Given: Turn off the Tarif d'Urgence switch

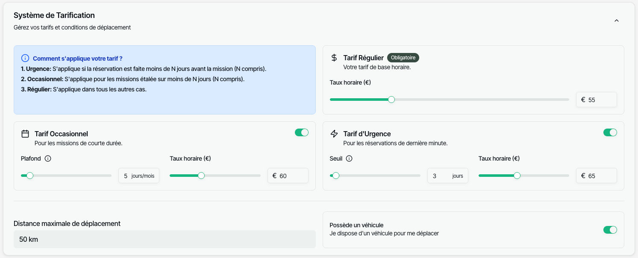Looking at the screenshot, I should pos(610,132).
